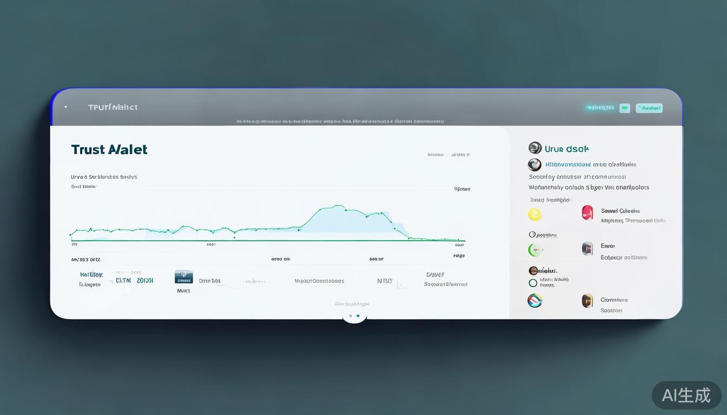This screenshot has height=415, width=727.
Task: Click the red icon beside the top right-column entry
Action: click(x=587, y=212)
